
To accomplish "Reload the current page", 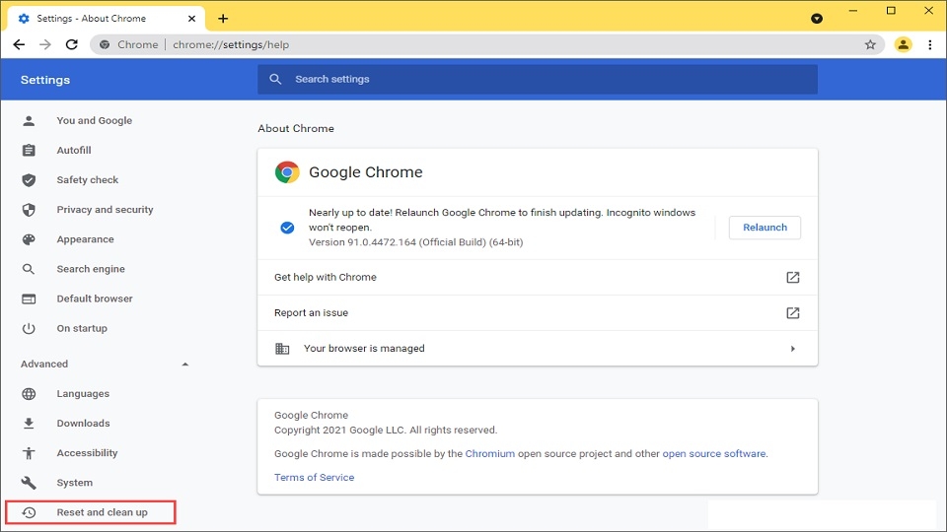I will point(72,44).
